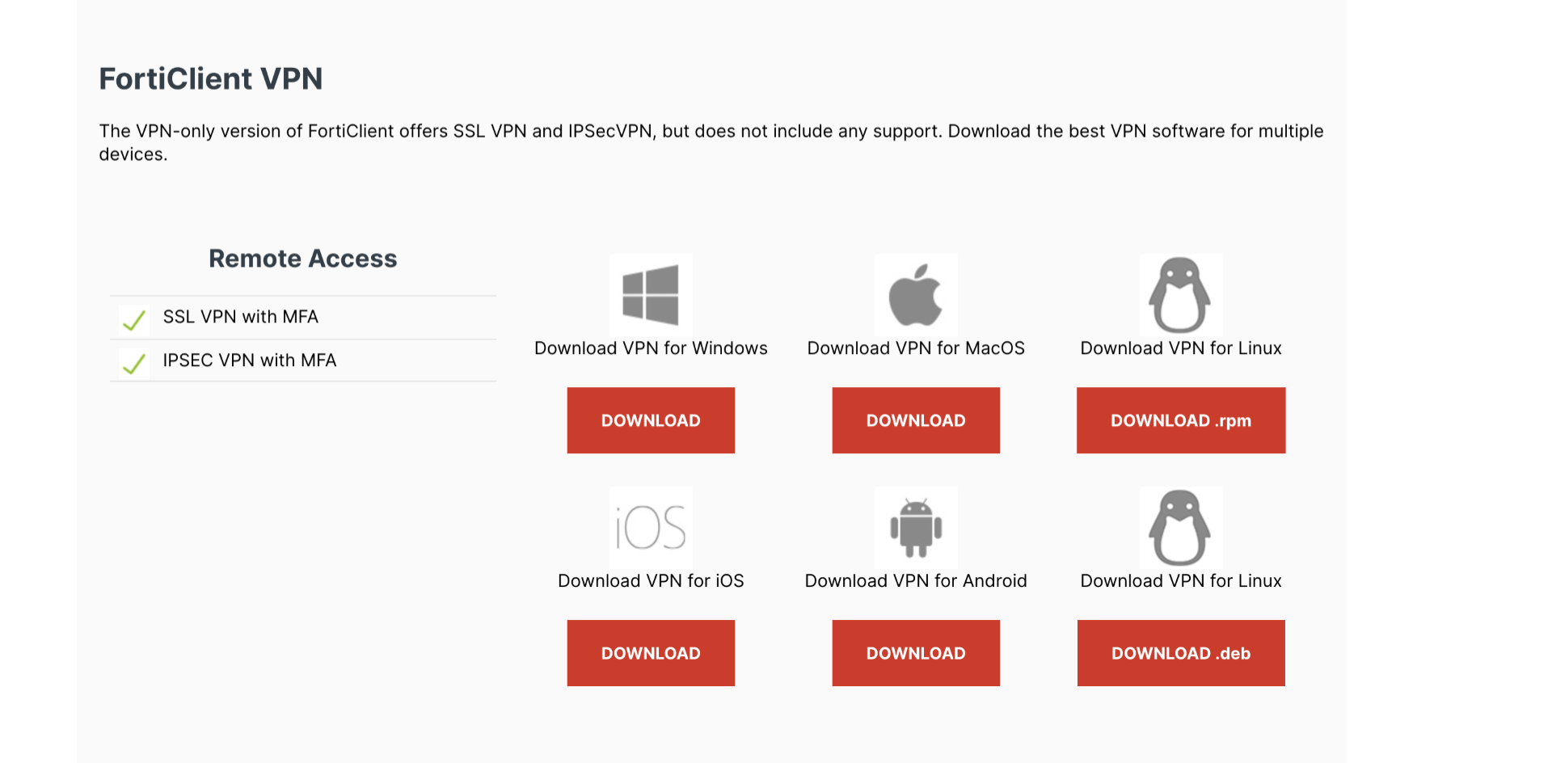This screenshot has height=763, width=1552.
Task: Download the VPN for iOS
Action: (x=651, y=653)
